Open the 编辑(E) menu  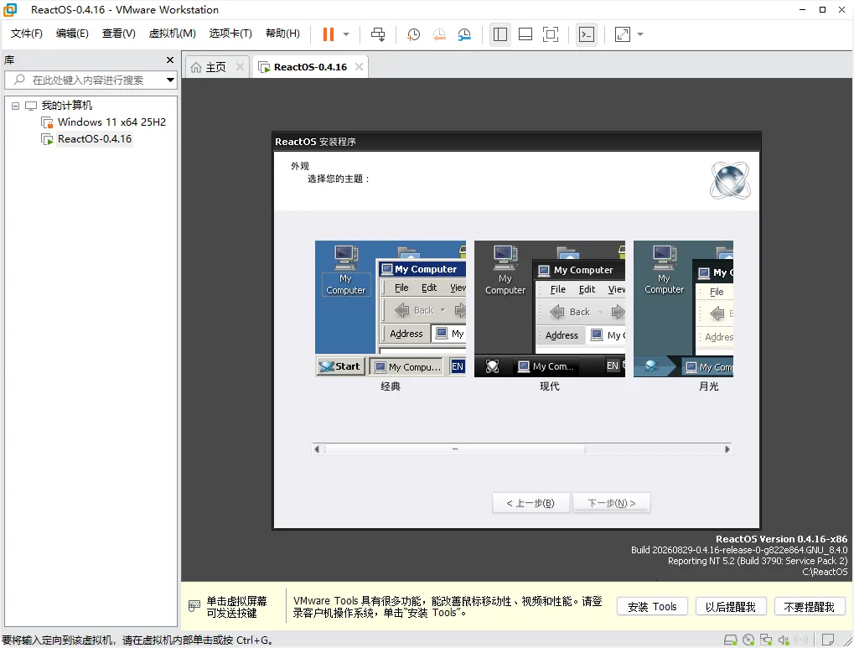pos(72,34)
